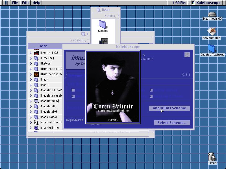Select the IkroniK 1.02 item icon
Image resolution: width=226 pixels, height=169 pixels.
click(x=36, y=53)
